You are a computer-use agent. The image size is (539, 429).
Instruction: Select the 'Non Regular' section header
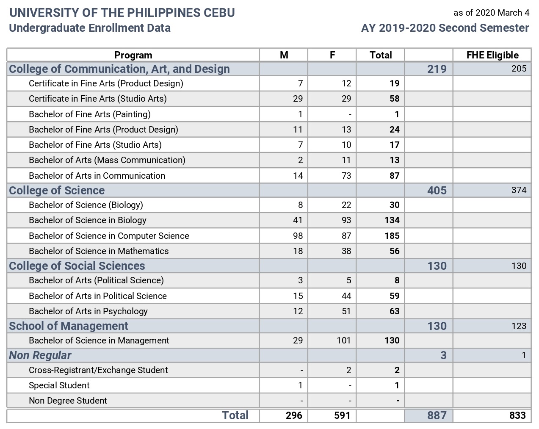(40, 355)
